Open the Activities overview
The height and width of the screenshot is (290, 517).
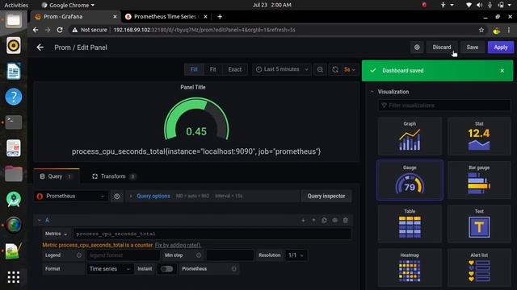[x=16, y=5]
